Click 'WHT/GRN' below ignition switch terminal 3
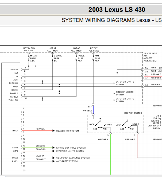 (x=103, y=139)
